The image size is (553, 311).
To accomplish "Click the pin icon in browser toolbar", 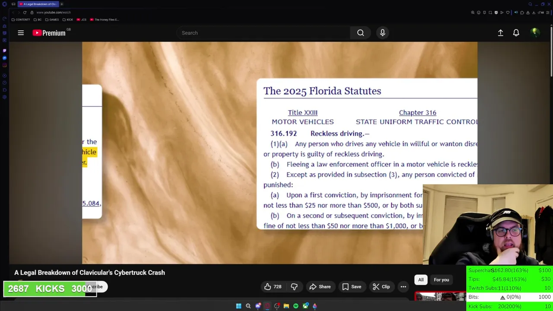I will (x=484, y=13).
